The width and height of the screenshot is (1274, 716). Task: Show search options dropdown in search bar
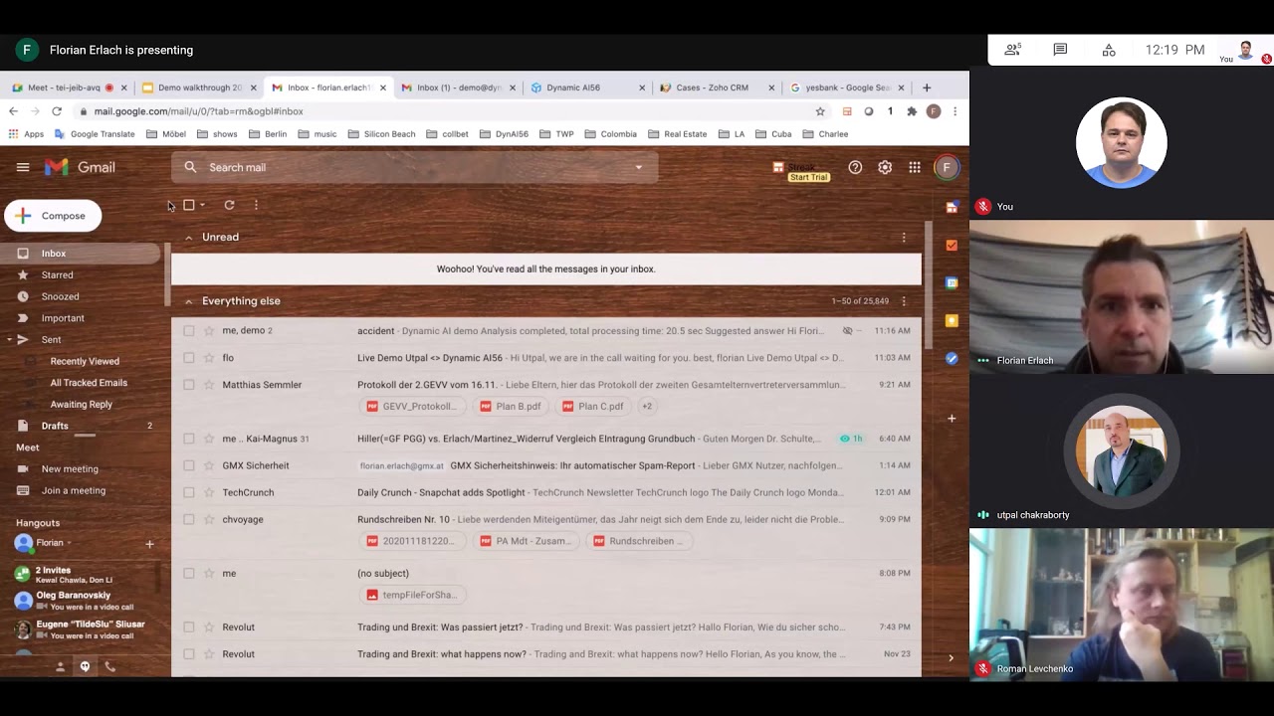tap(638, 167)
